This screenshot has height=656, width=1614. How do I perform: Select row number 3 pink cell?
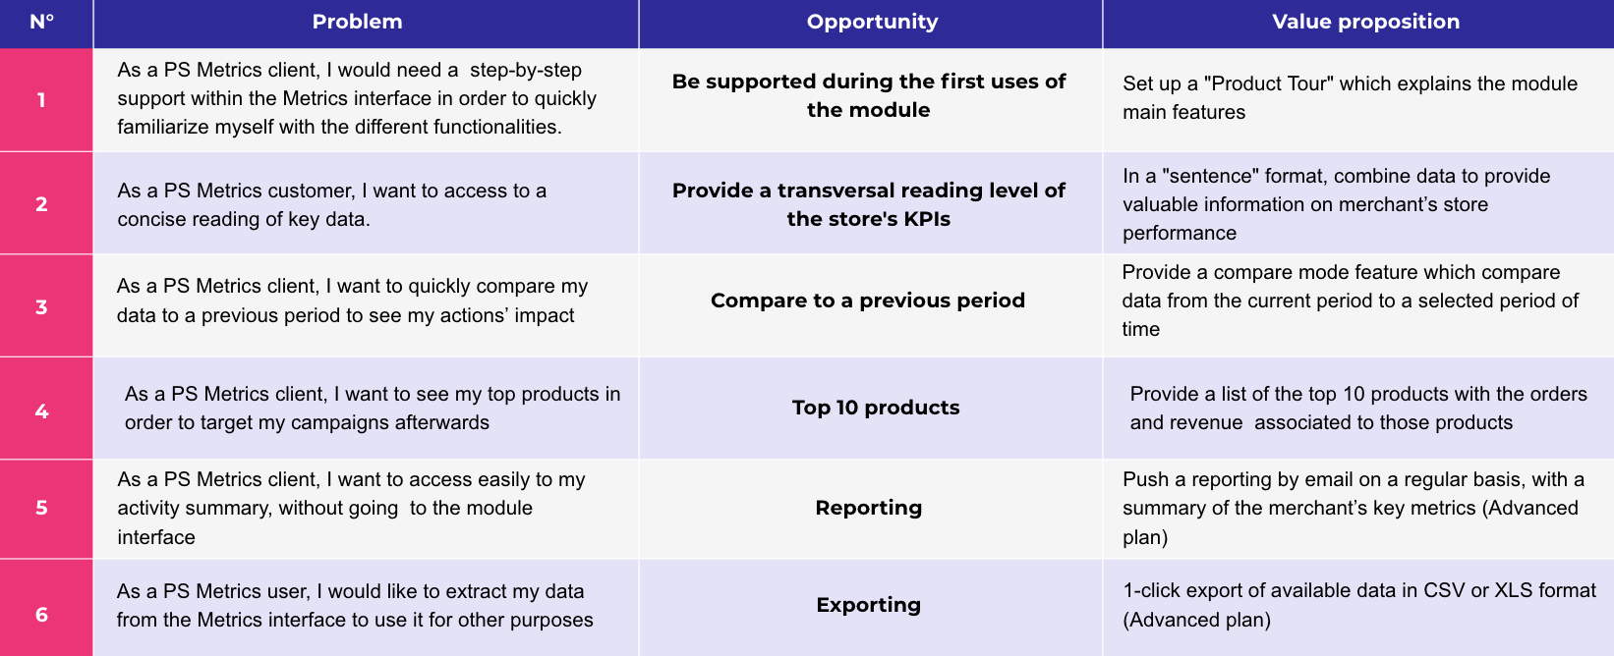point(42,307)
